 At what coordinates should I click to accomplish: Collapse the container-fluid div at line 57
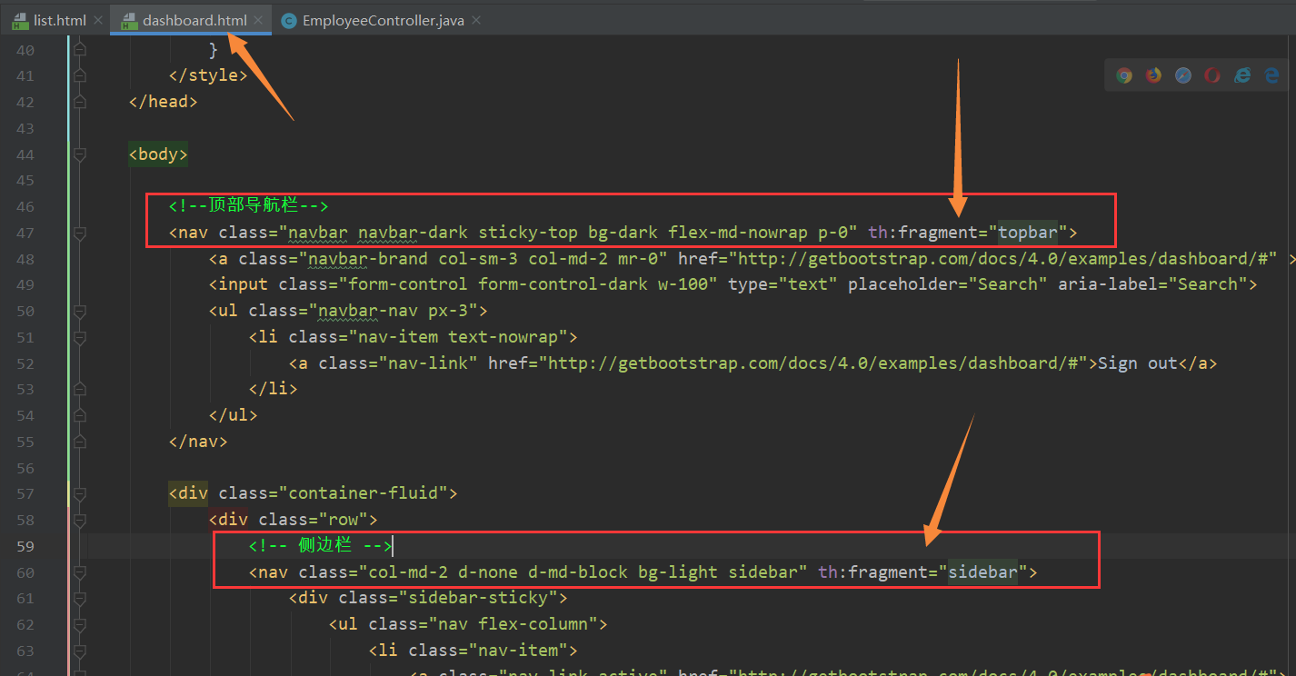point(80,493)
